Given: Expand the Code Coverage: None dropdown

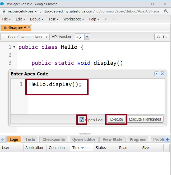Looking at the screenshot, I should click(25, 37).
